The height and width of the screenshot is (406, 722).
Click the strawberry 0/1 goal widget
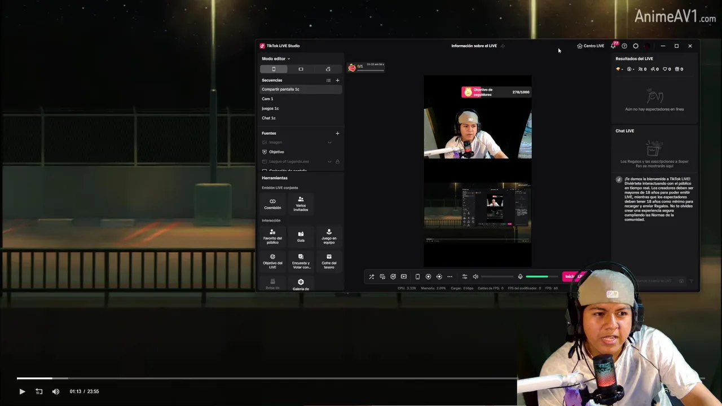[366, 67]
